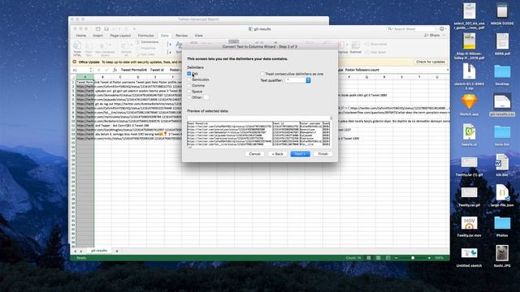Screen dimensions: 520x292
Task: Click the Share button in Excel
Action: click(431, 36)
